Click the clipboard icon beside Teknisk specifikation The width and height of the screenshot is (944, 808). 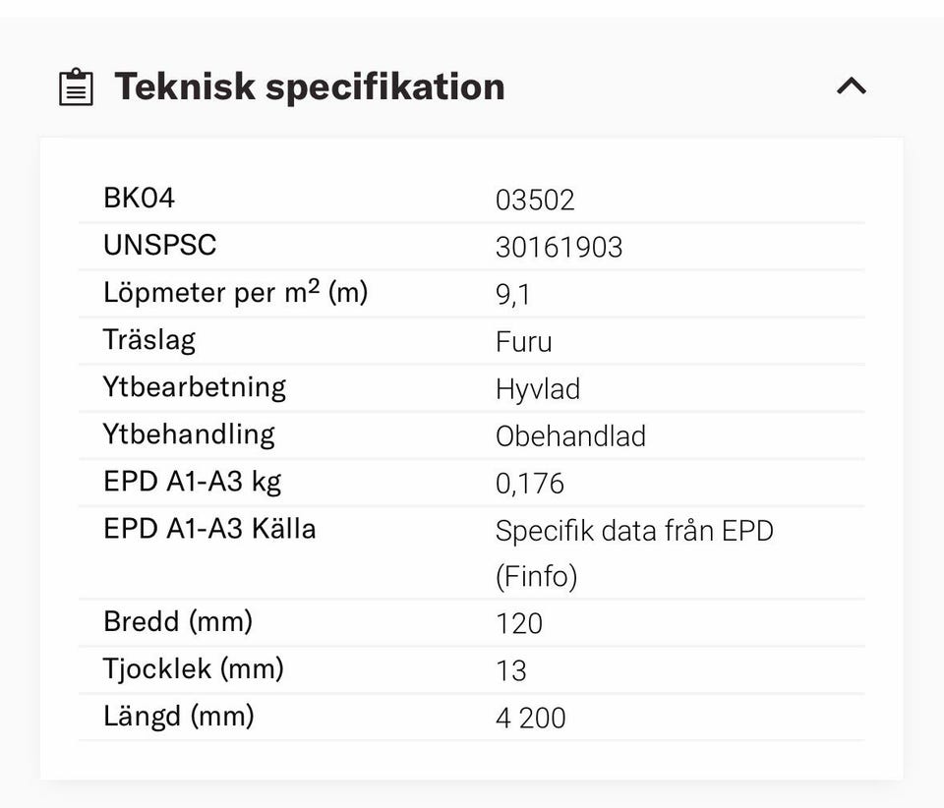click(x=77, y=87)
